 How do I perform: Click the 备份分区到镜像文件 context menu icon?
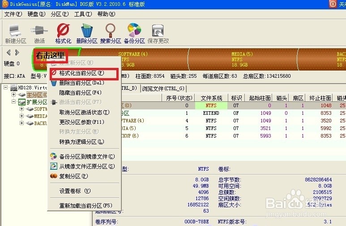(x=53, y=156)
